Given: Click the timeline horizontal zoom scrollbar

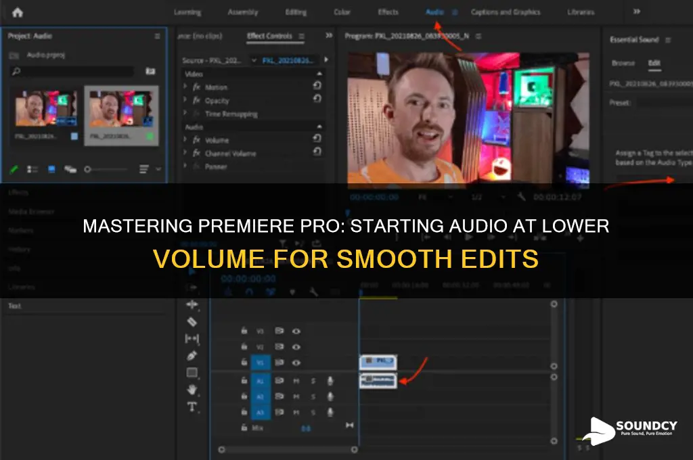Looking at the screenshot, I should 288,449.
